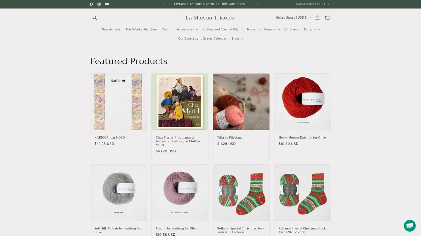Expand the Patterns menu
The height and width of the screenshot is (236, 421).
312,29
